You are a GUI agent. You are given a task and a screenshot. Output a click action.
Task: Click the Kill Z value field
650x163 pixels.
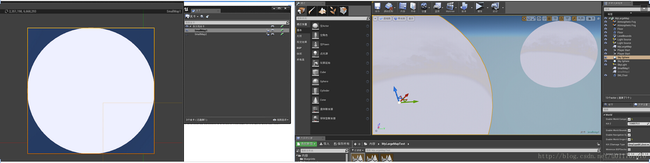(x=638, y=123)
